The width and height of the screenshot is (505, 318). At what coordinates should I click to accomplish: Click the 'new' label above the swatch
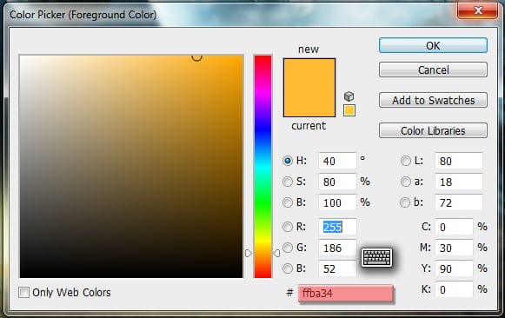coord(309,50)
